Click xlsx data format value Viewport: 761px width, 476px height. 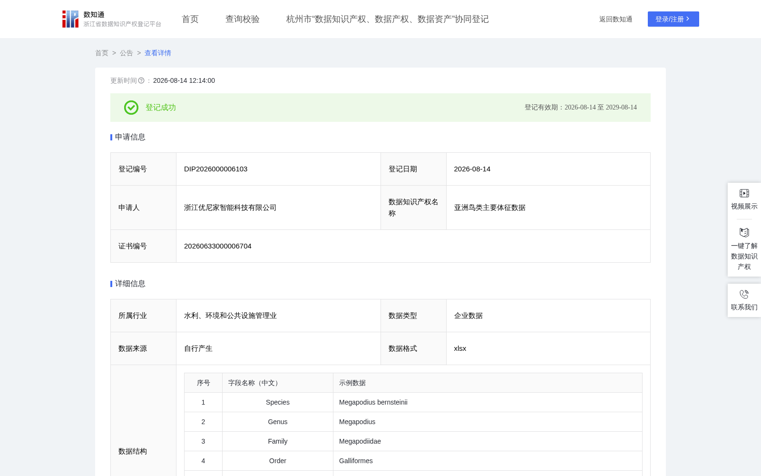click(460, 348)
